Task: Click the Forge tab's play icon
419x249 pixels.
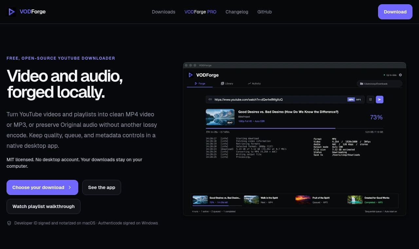Action: (x=196, y=84)
